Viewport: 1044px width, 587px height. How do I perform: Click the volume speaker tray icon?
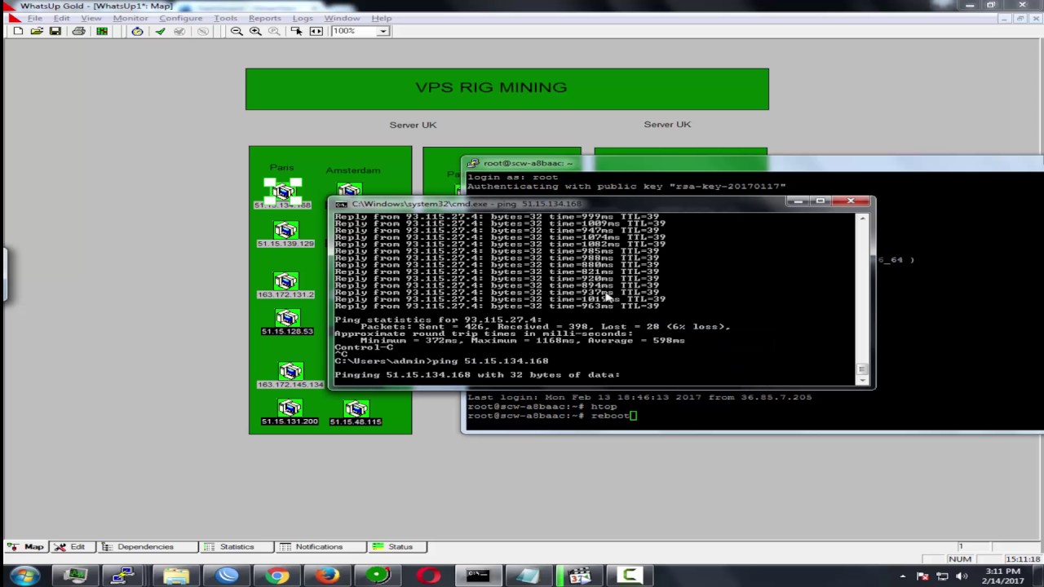962,576
